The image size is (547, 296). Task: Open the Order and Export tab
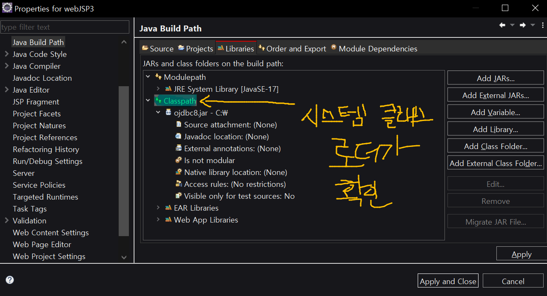tap(292, 48)
